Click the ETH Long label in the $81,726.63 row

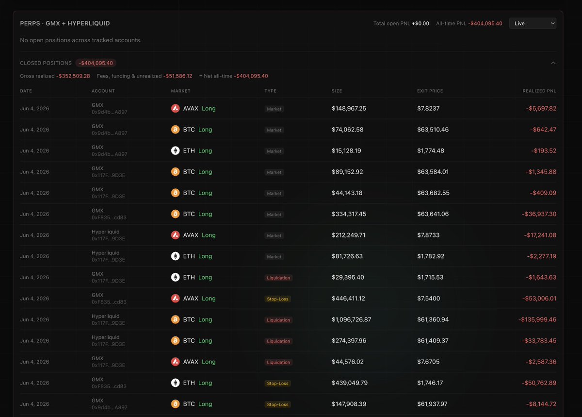(x=197, y=256)
